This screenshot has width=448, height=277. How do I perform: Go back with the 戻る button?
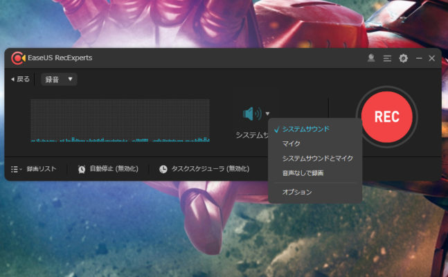click(x=20, y=79)
